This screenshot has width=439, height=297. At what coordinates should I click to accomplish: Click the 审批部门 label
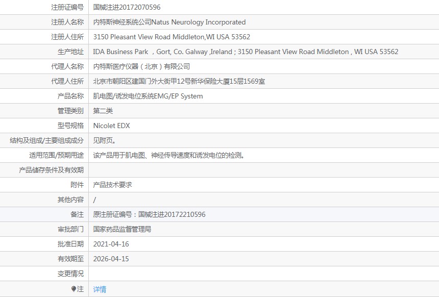(70, 230)
